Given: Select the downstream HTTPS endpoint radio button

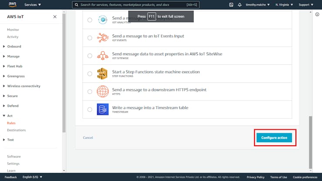Looking at the screenshot, I should [x=90, y=92].
